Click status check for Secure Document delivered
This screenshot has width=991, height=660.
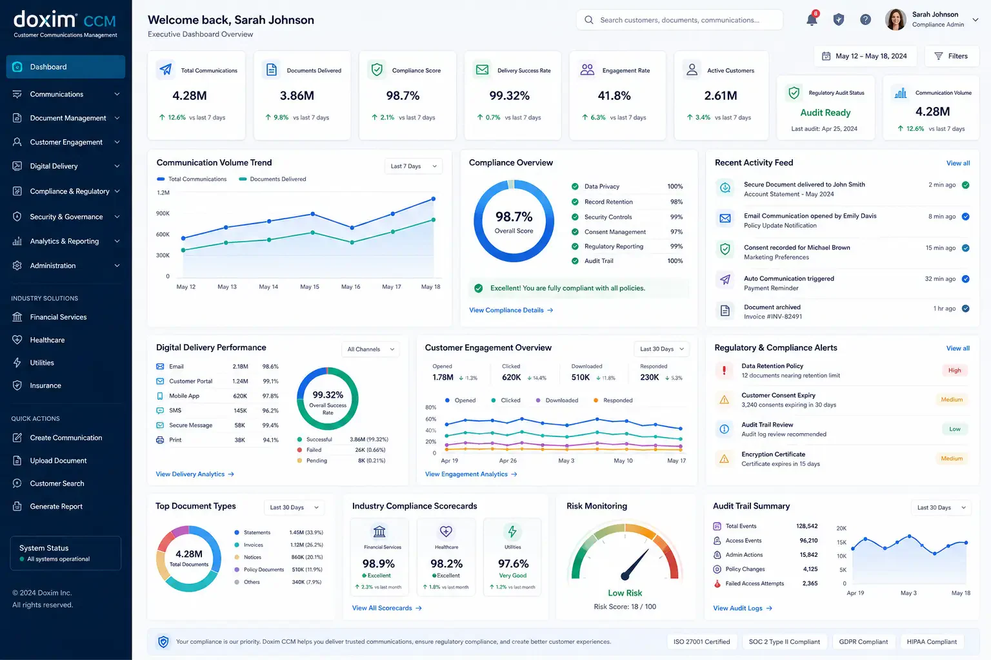tap(966, 185)
